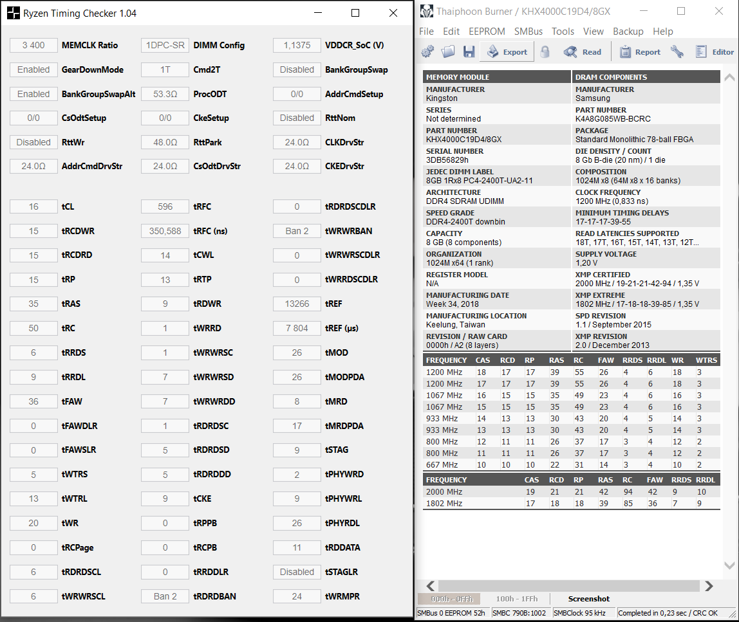Viewport: 739px width, 622px height.
Task: Click the SMBClock 95 kHz status entry
Action: [x=583, y=613]
